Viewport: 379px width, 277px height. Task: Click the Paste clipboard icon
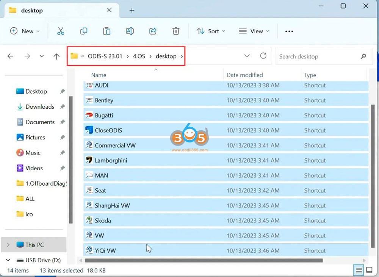click(106, 31)
